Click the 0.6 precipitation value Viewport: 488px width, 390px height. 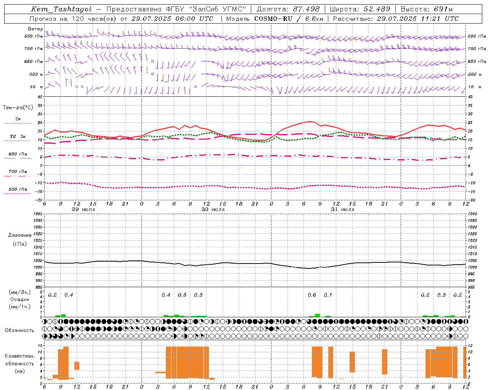click(312, 295)
